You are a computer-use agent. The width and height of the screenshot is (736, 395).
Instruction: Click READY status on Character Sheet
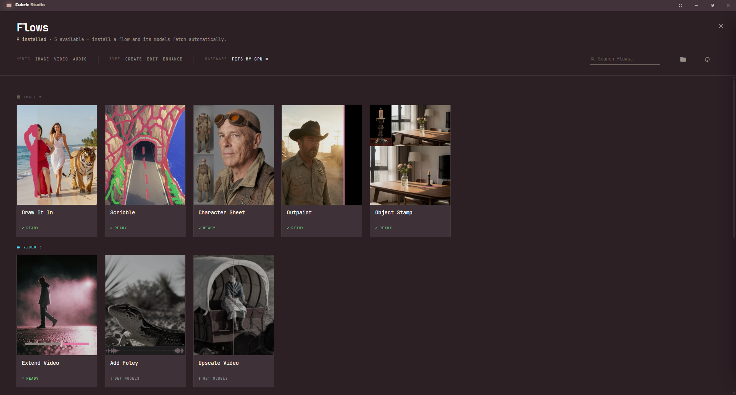207,228
